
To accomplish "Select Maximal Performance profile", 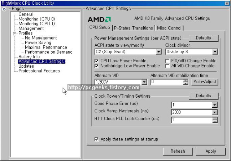I will click(x=46, y=47).
